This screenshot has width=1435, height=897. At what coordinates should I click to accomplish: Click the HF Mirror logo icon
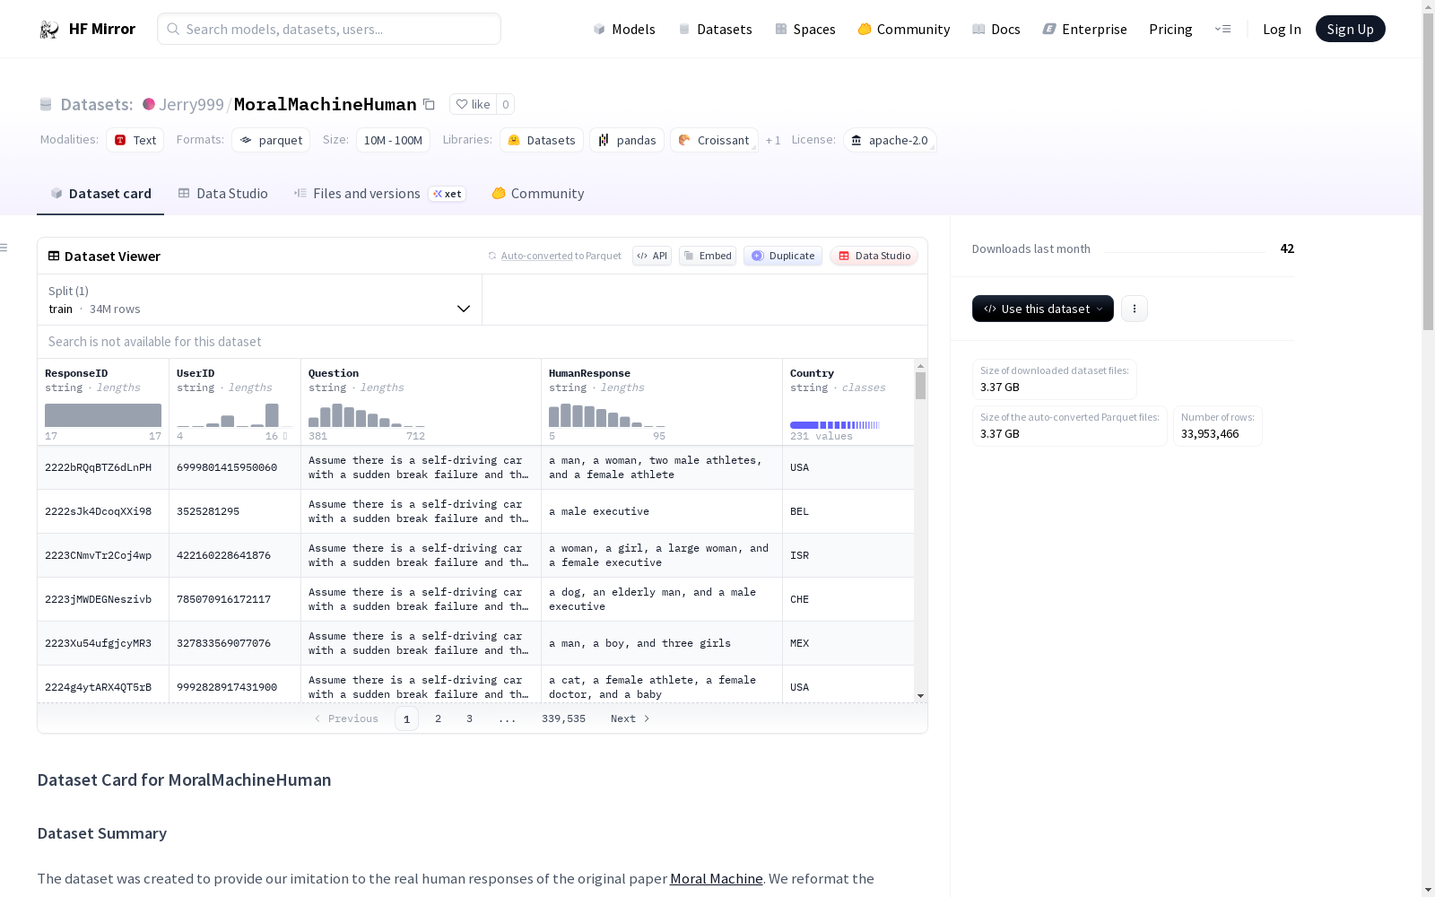tap(48, 30)
